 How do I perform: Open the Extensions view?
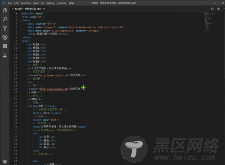pyautogui.click(x=5, y=46)
